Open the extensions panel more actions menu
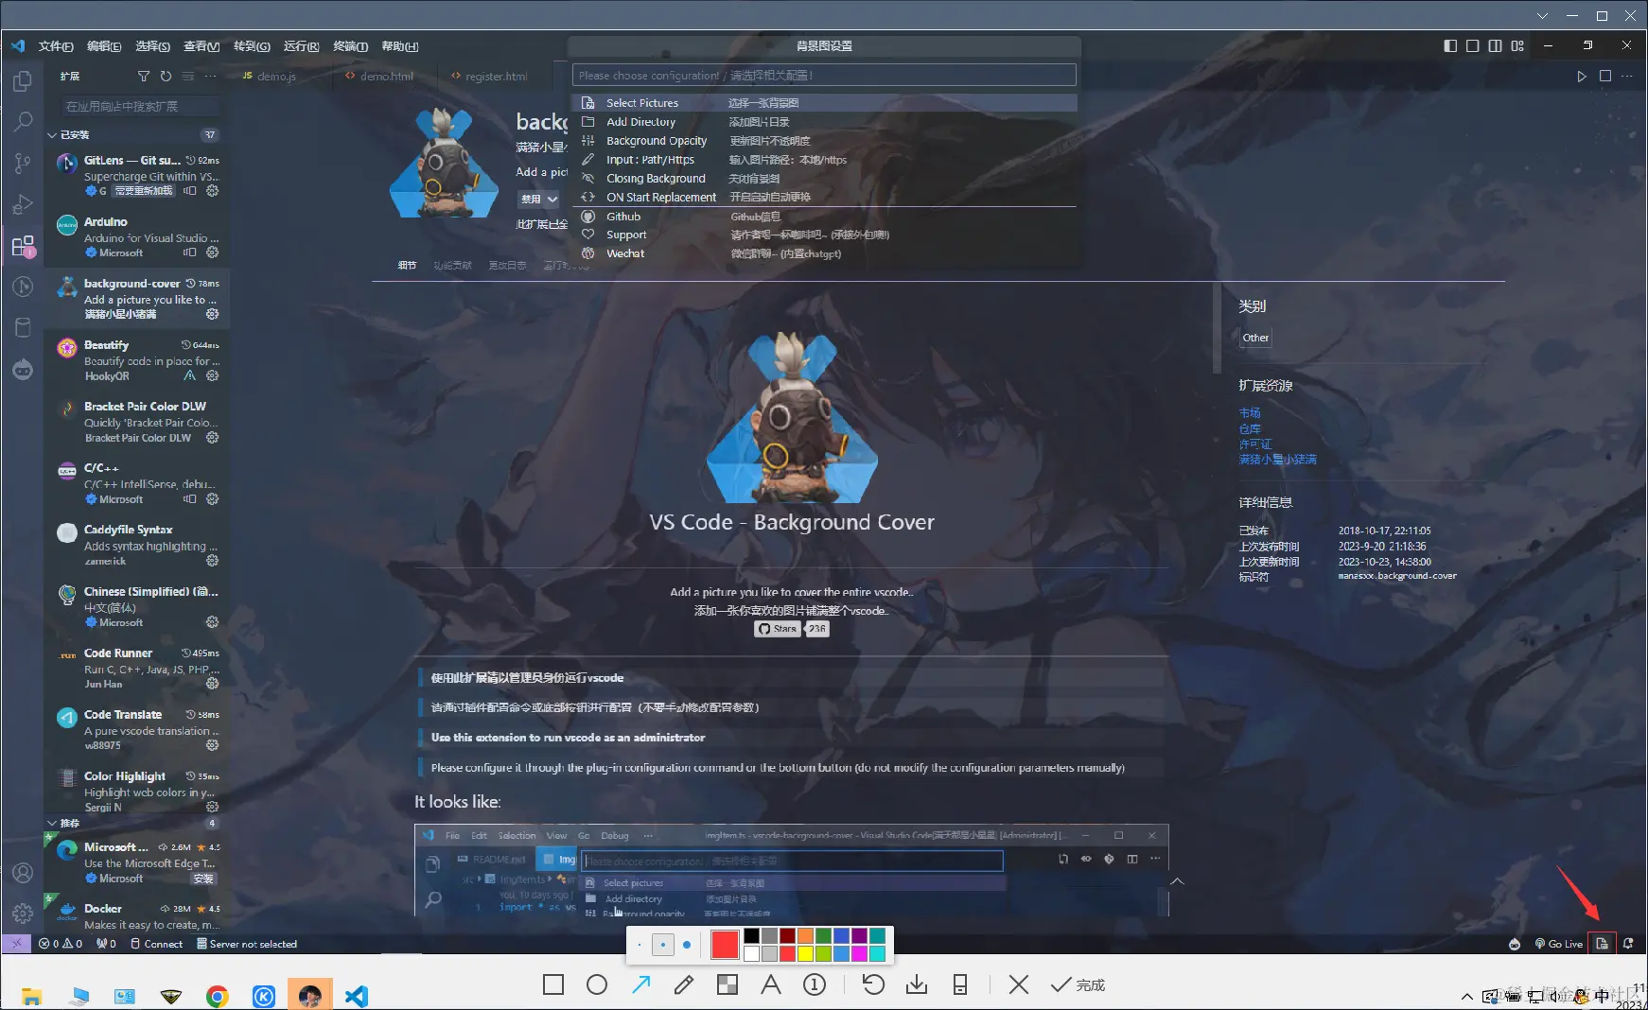Viewport: 1648px width, 1010px height. tap(210, 77)
